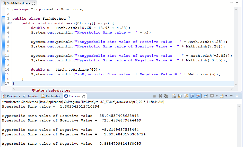Toggle Scroll Lock in the console
The height and width of the screenshot is (147, 243).
tap(180, 96)
